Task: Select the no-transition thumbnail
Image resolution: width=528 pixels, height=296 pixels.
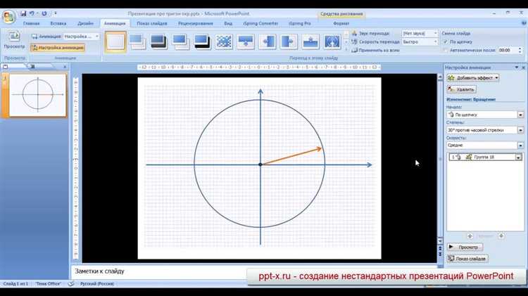Action: click(115, 41)
